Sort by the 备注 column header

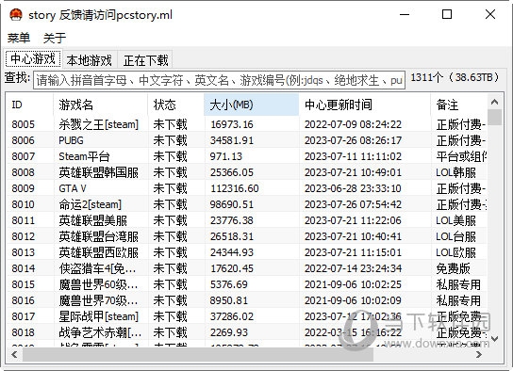click(459, 105)
